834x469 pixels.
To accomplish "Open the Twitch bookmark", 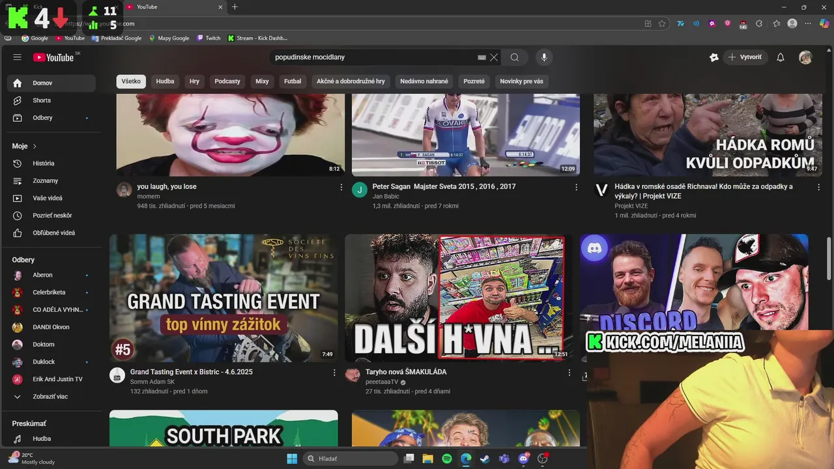I will point(208,38).
